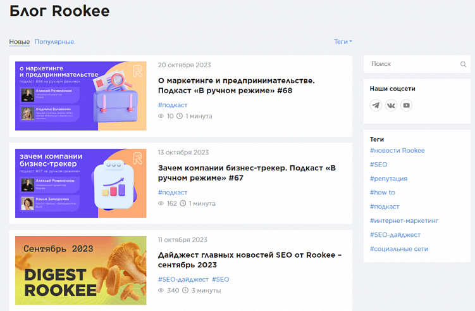Filter by #how to sidebar tag

(382, 193)
